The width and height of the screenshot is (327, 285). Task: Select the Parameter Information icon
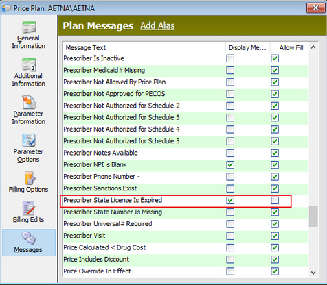coord(29,102)
